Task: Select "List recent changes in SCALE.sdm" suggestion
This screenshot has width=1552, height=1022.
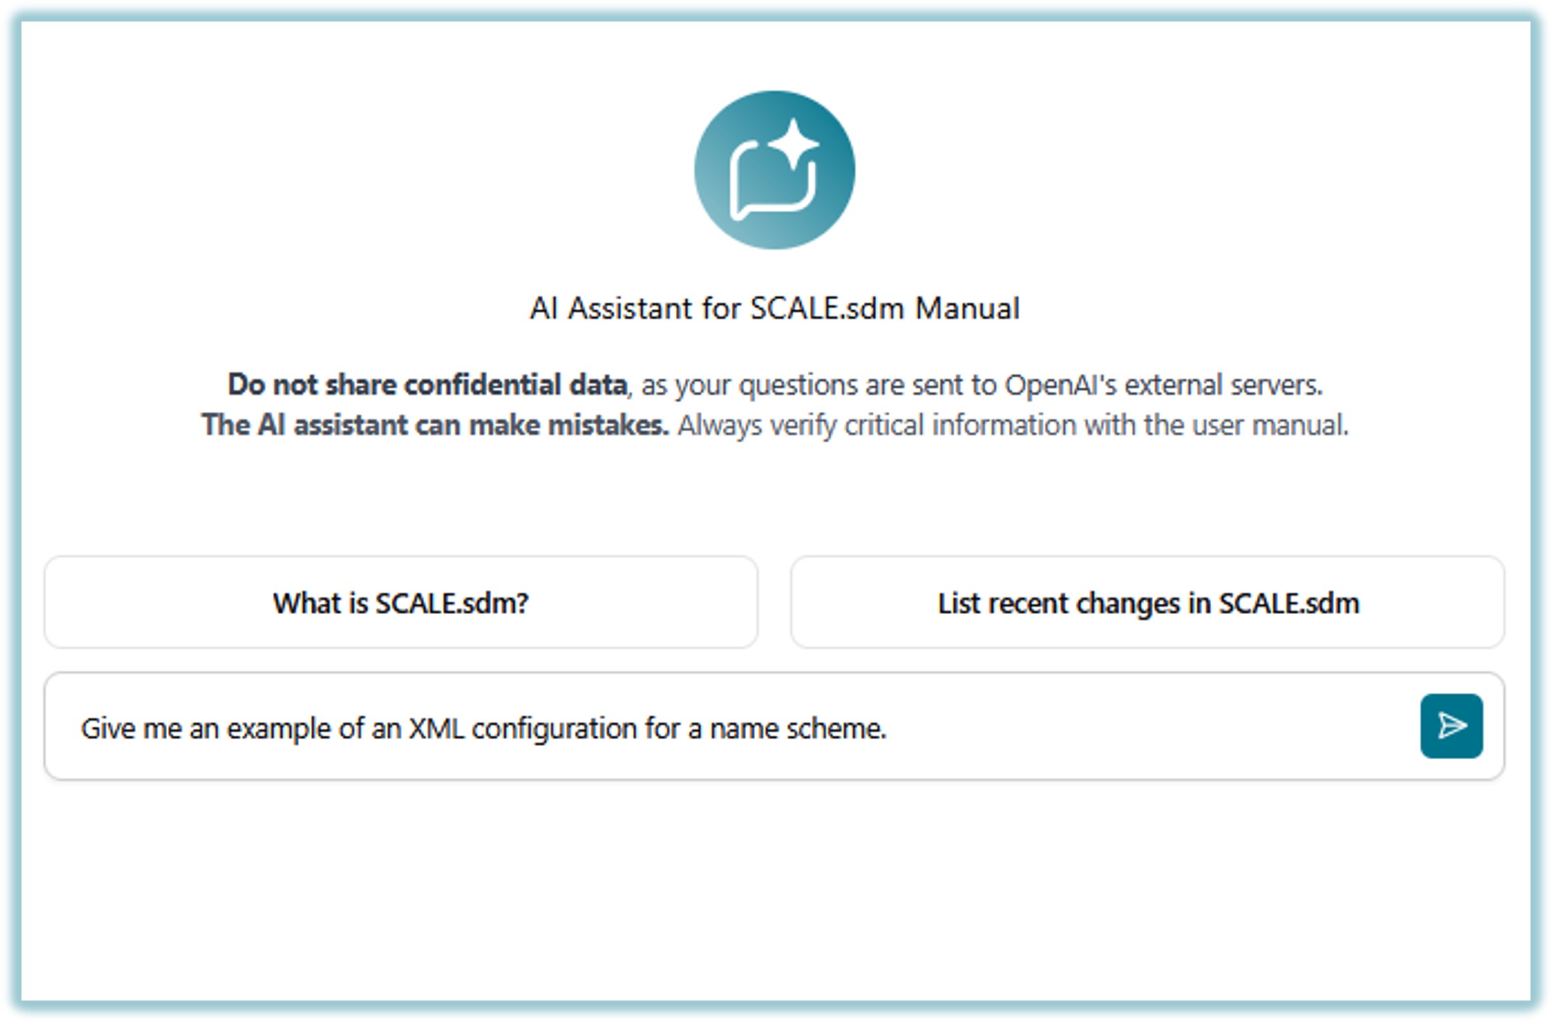Action: (1147, 602)
